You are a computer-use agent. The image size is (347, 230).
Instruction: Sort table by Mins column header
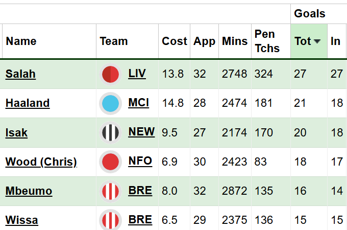click(x=235, y=41)
